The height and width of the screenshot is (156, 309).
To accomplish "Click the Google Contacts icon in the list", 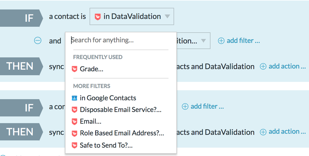I will click(74, 98).
